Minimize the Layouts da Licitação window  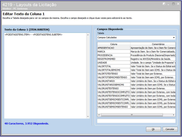click(x=168, y=5)
